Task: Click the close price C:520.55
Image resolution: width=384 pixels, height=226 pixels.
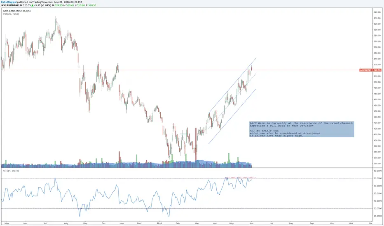Action: pyautogui.click(x=91, y=5)
